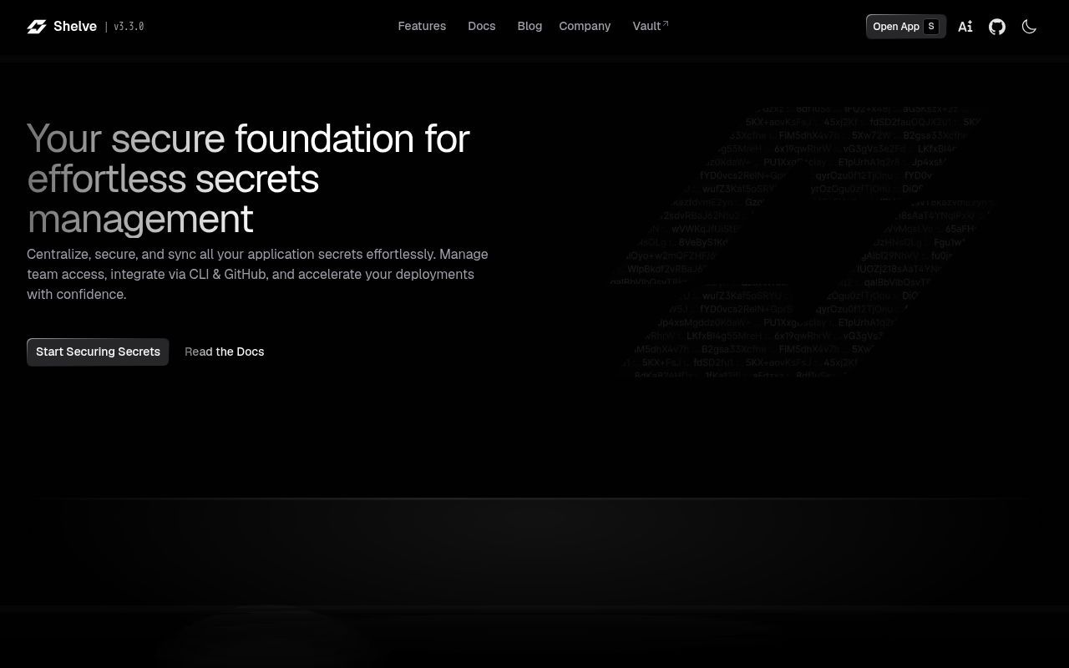The height and width of the screenshot is (668, 1069).
Task: Click the 'Centralize, secure, and sync' paragraph
Action: (x=257, y=274)
